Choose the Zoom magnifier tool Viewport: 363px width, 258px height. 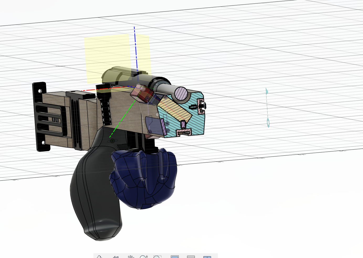[144, 256]
